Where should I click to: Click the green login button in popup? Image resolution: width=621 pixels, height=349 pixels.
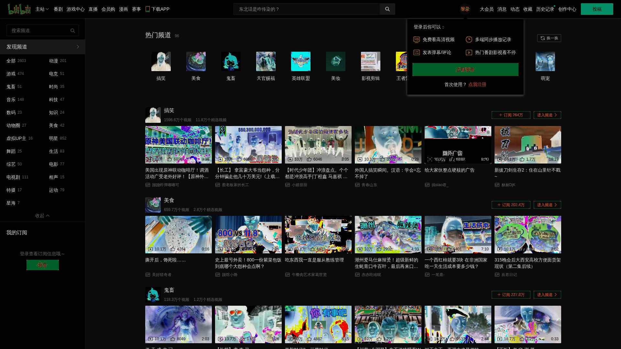(x=465, y=69)
